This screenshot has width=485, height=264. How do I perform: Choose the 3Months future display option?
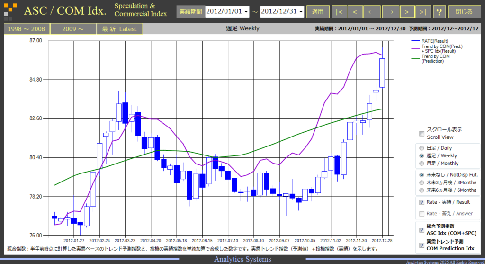(421, 182)
